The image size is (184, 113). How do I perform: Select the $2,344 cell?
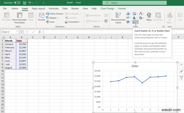click(x=21, y=57)
